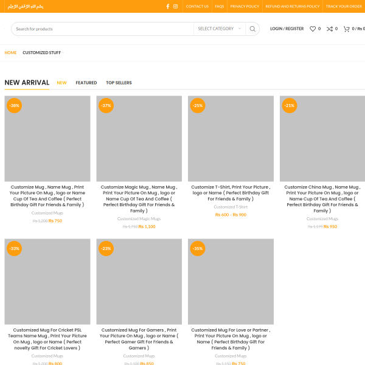Click Customized Mugs under the Rs 750 mug
The height and width of the screenshot is (365, 365).
[x=47, y=213]
